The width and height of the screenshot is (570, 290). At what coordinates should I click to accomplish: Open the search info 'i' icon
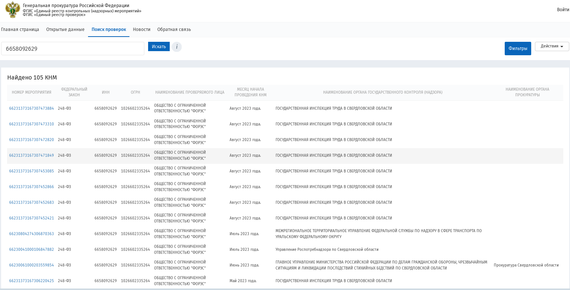(176, 47)
